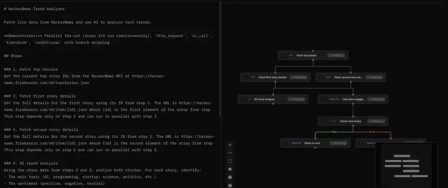The width and height of the screenshot is (448, 188).
Task: Click the '**Demonstrates:**' line in the editor
Action: (108, 36)
